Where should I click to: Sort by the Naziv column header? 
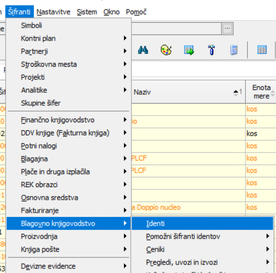point(188,92)
